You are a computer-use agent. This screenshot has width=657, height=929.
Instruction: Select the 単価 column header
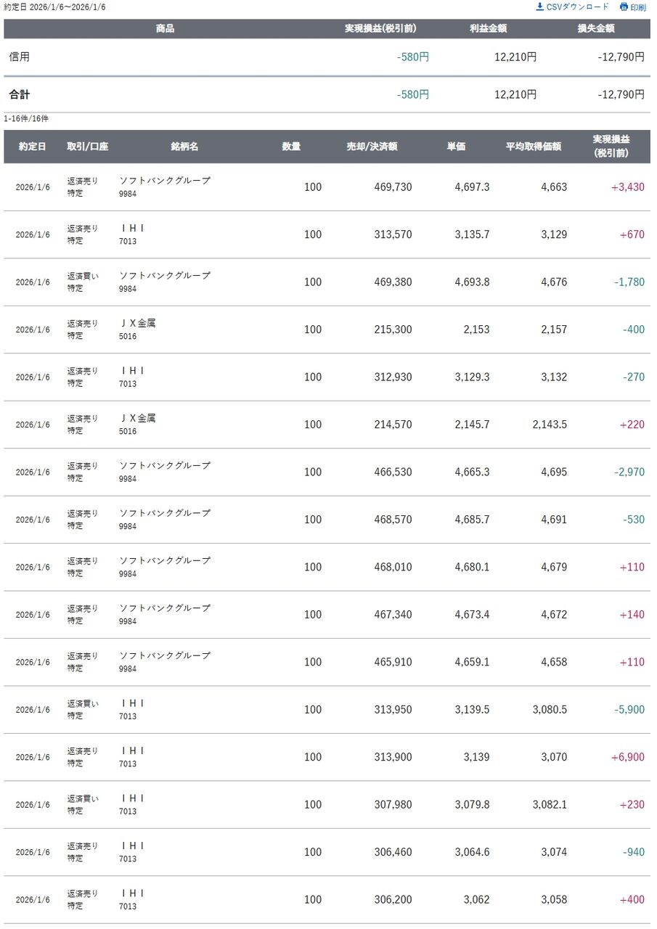[x=456, y=147]
